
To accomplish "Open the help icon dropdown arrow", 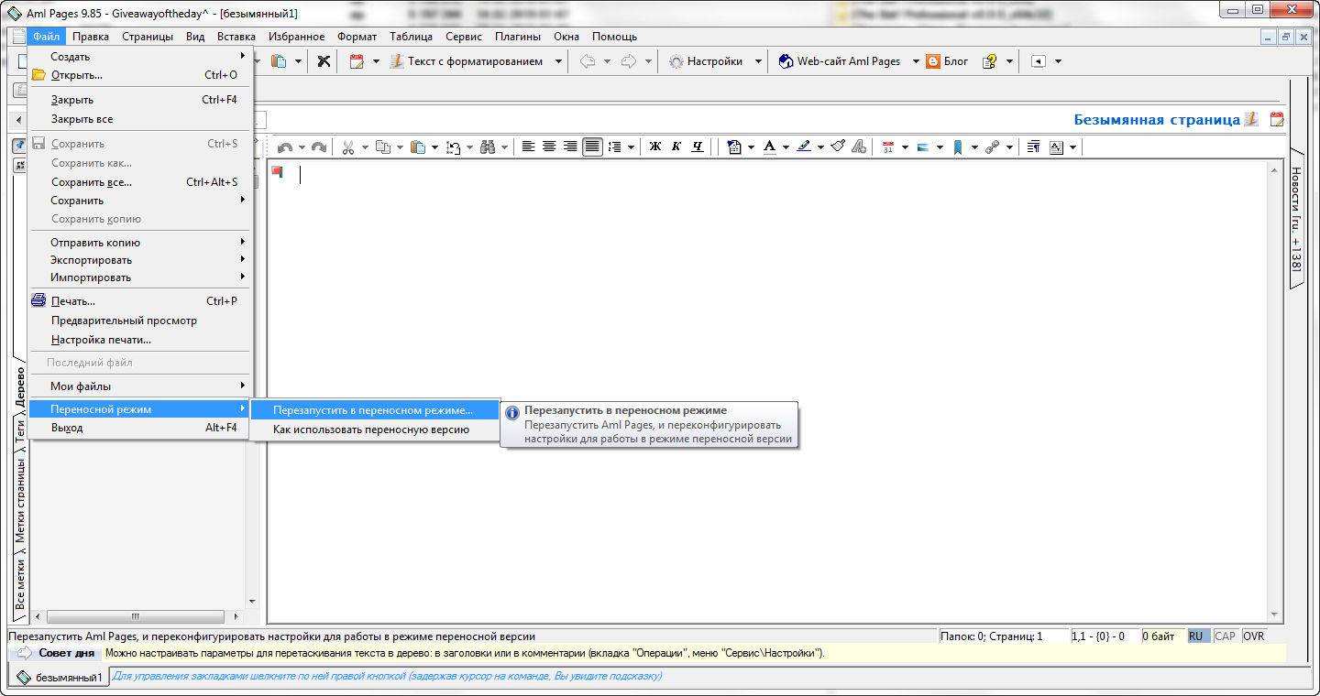I will coord(1009,61).
